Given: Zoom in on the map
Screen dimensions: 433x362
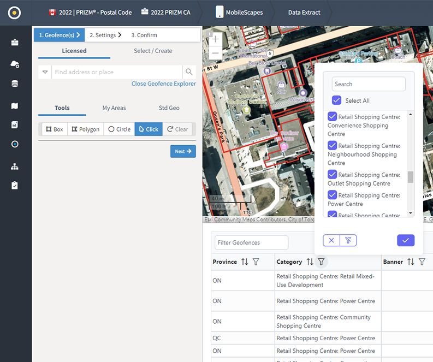Looking at the screenshot, I should pyautogui.click(x=216, y=39).
